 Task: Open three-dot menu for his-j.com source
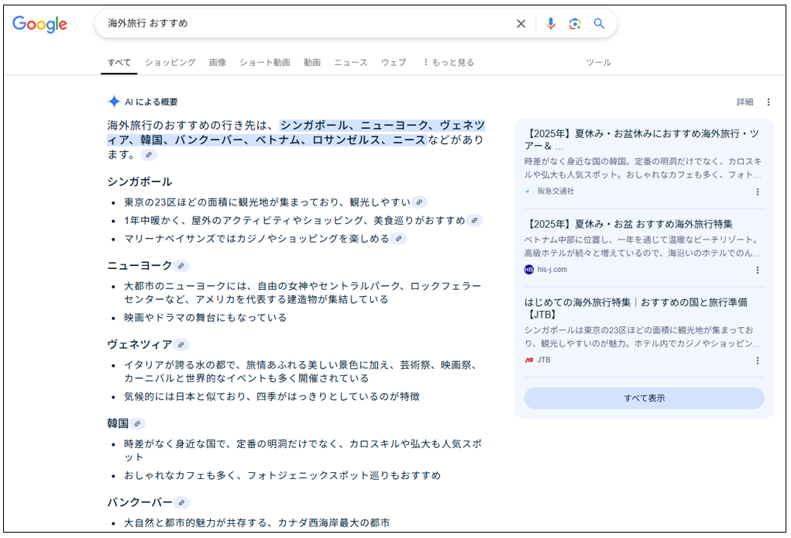(757, 270)
